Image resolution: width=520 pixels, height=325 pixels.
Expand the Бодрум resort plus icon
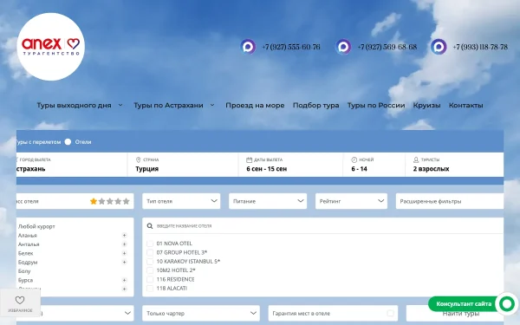(x=124, y=262)
